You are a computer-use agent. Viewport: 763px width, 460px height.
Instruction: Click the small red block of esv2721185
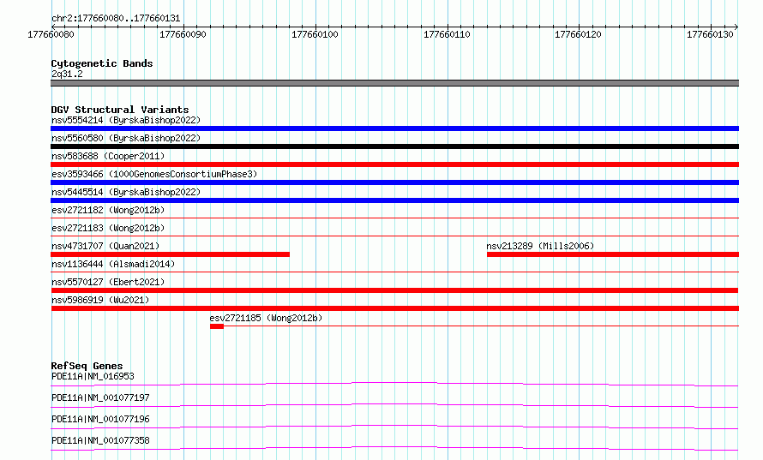click(x=217, y=326)
